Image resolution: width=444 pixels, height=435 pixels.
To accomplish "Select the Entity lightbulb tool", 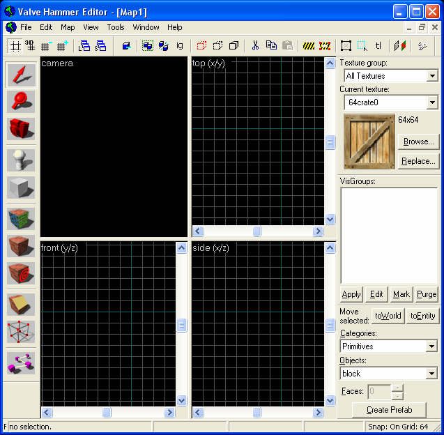I will pos(21,161).
